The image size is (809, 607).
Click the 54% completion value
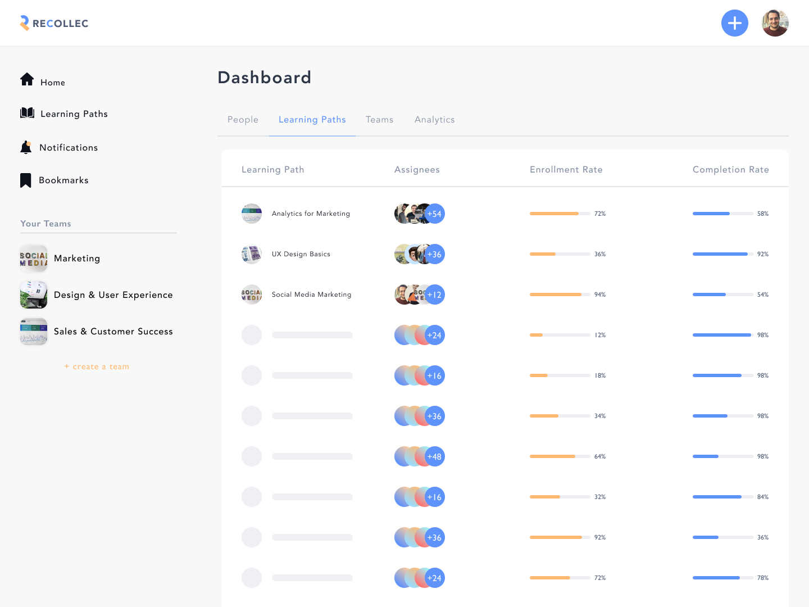763,295
